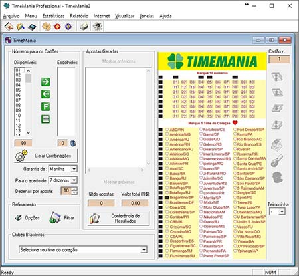299x276 pixels.
Task: Open the Arquivo menu
Action: [11, 16]
